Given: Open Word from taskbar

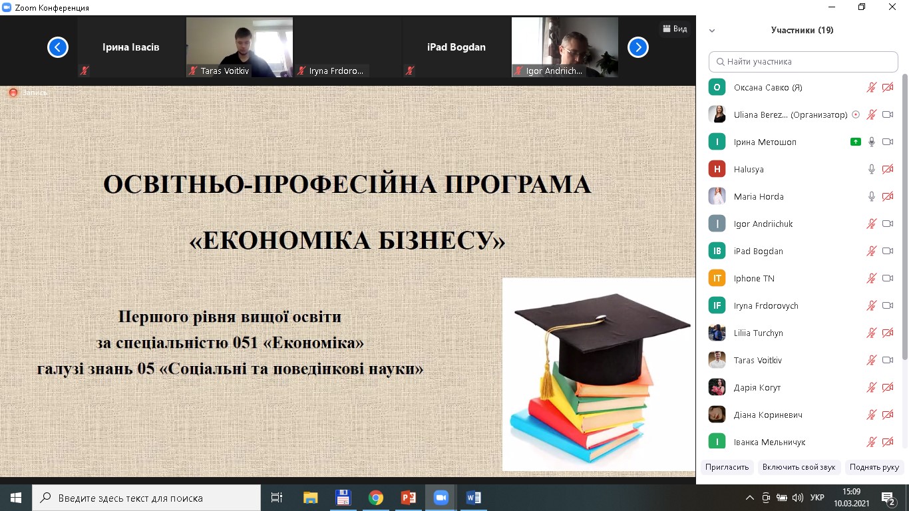Looking at the screenshot, I should [473, 497].
